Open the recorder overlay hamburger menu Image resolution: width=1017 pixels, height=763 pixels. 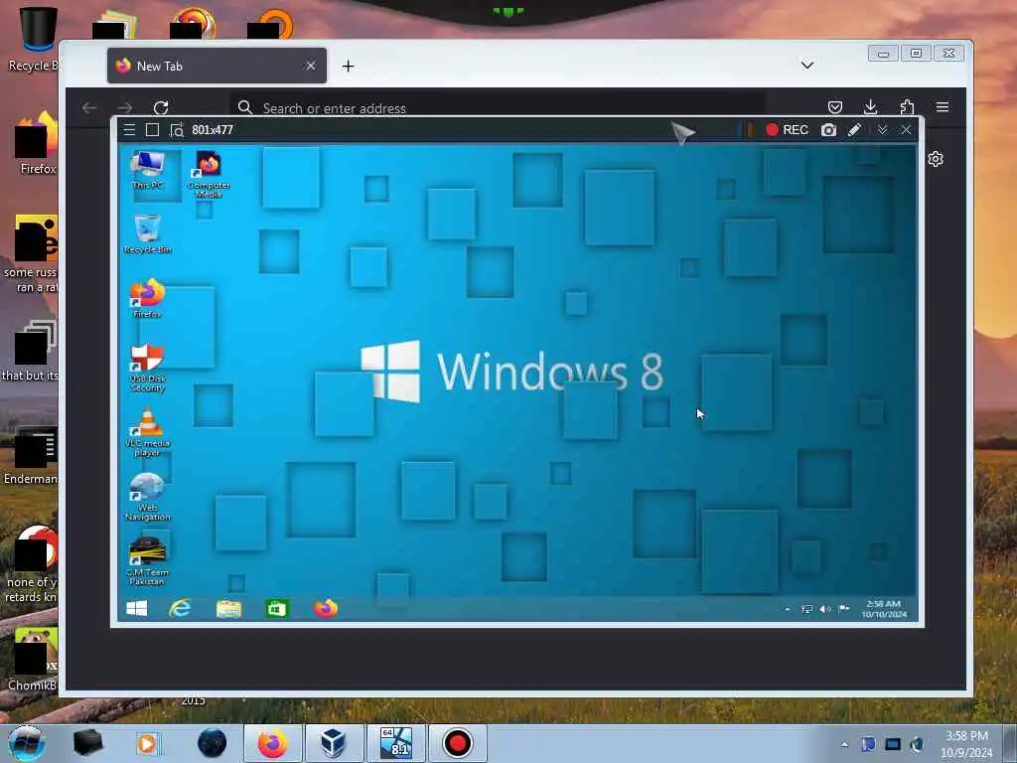(130, 130)
